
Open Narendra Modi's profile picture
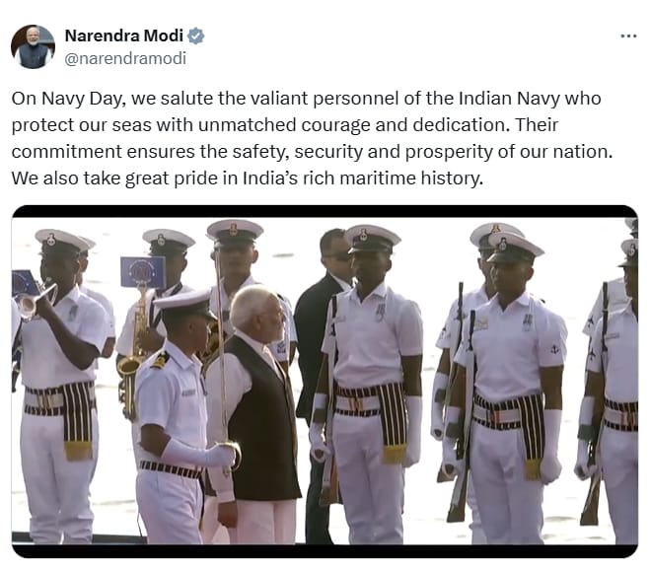[33, 46]
